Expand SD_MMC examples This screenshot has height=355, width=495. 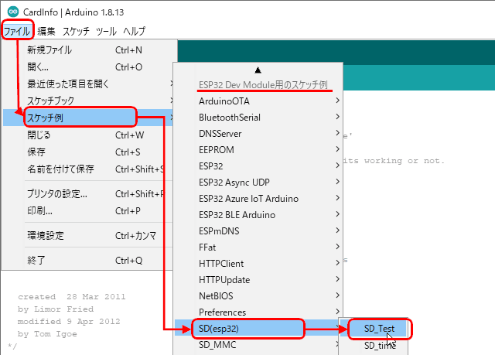point(258,345)
